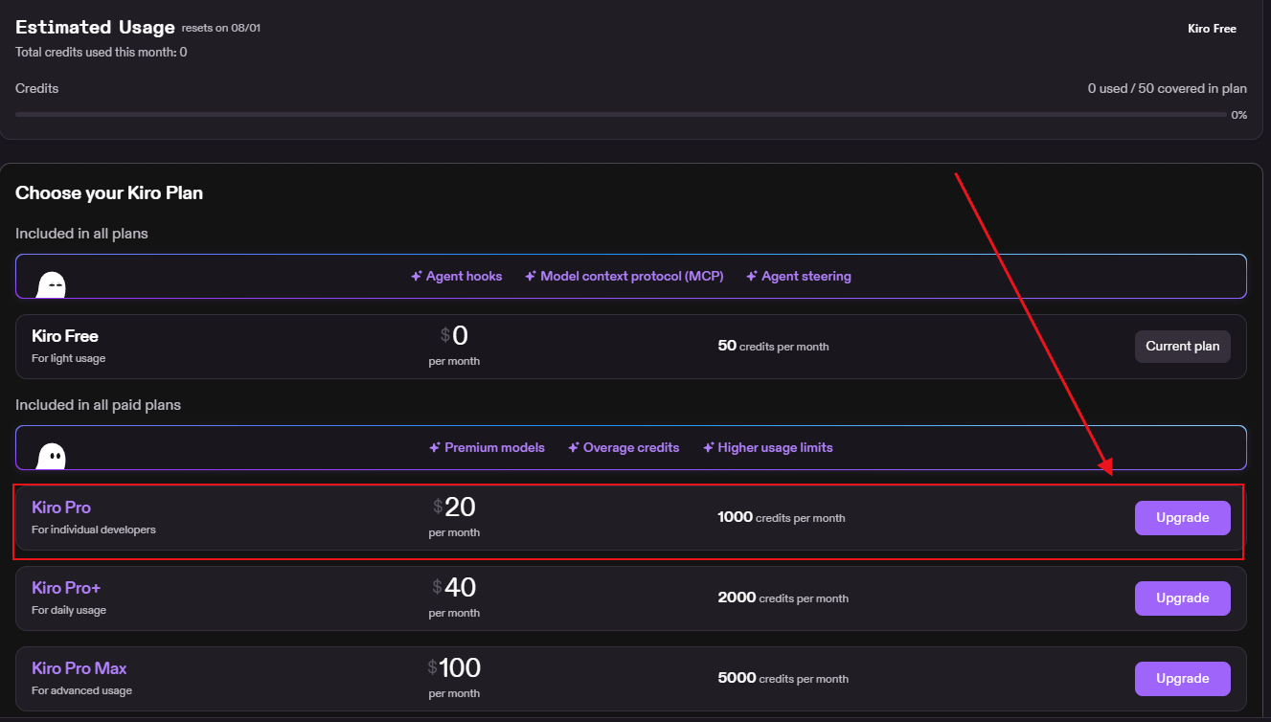1271x722 pixels.
Task: Click the Kiro Free badge beside Estimated Usage
Action: 1212,29
